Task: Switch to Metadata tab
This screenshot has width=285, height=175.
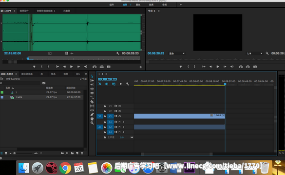Action: coord(67,11)
